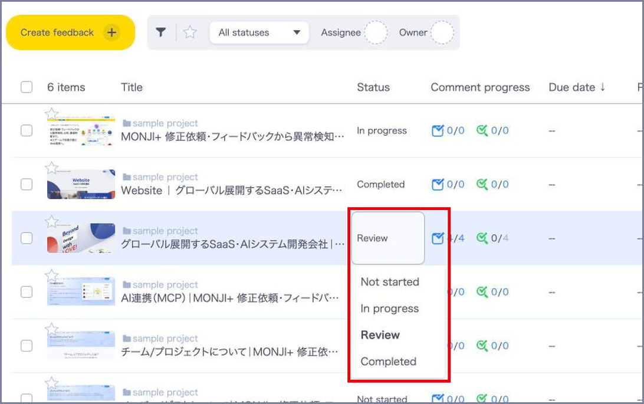Click the Owner avatar circle filter
The image size is (644, 404).
click(442, 32)
